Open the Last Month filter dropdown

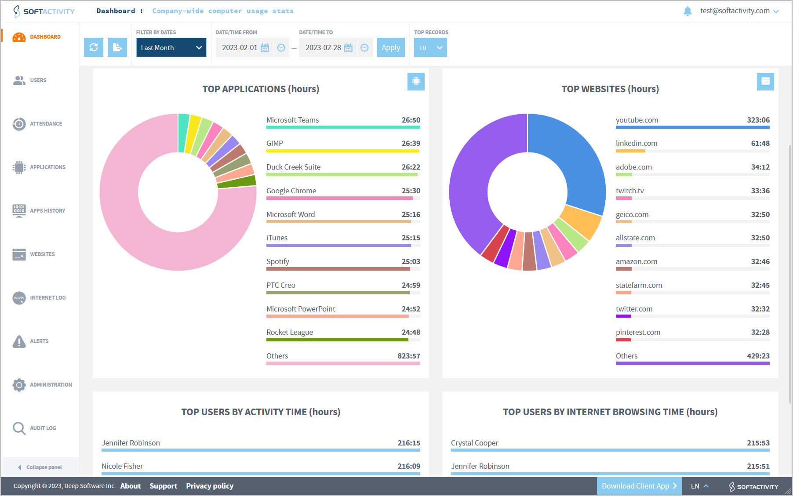pyautogui.click(x=171, y=47)
